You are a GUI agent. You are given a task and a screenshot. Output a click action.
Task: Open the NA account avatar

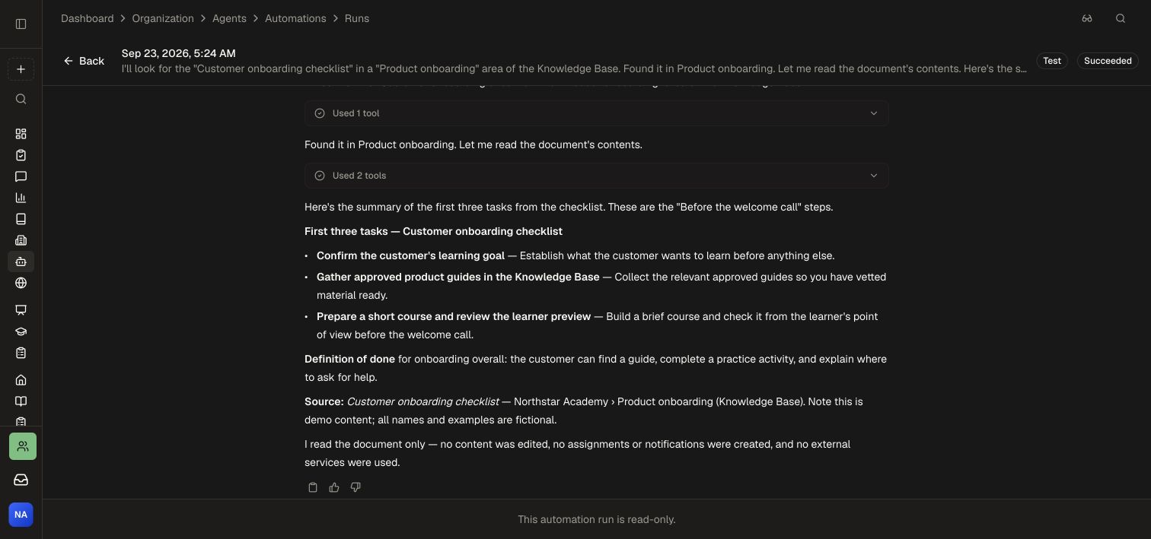click(x=21, y=515)
